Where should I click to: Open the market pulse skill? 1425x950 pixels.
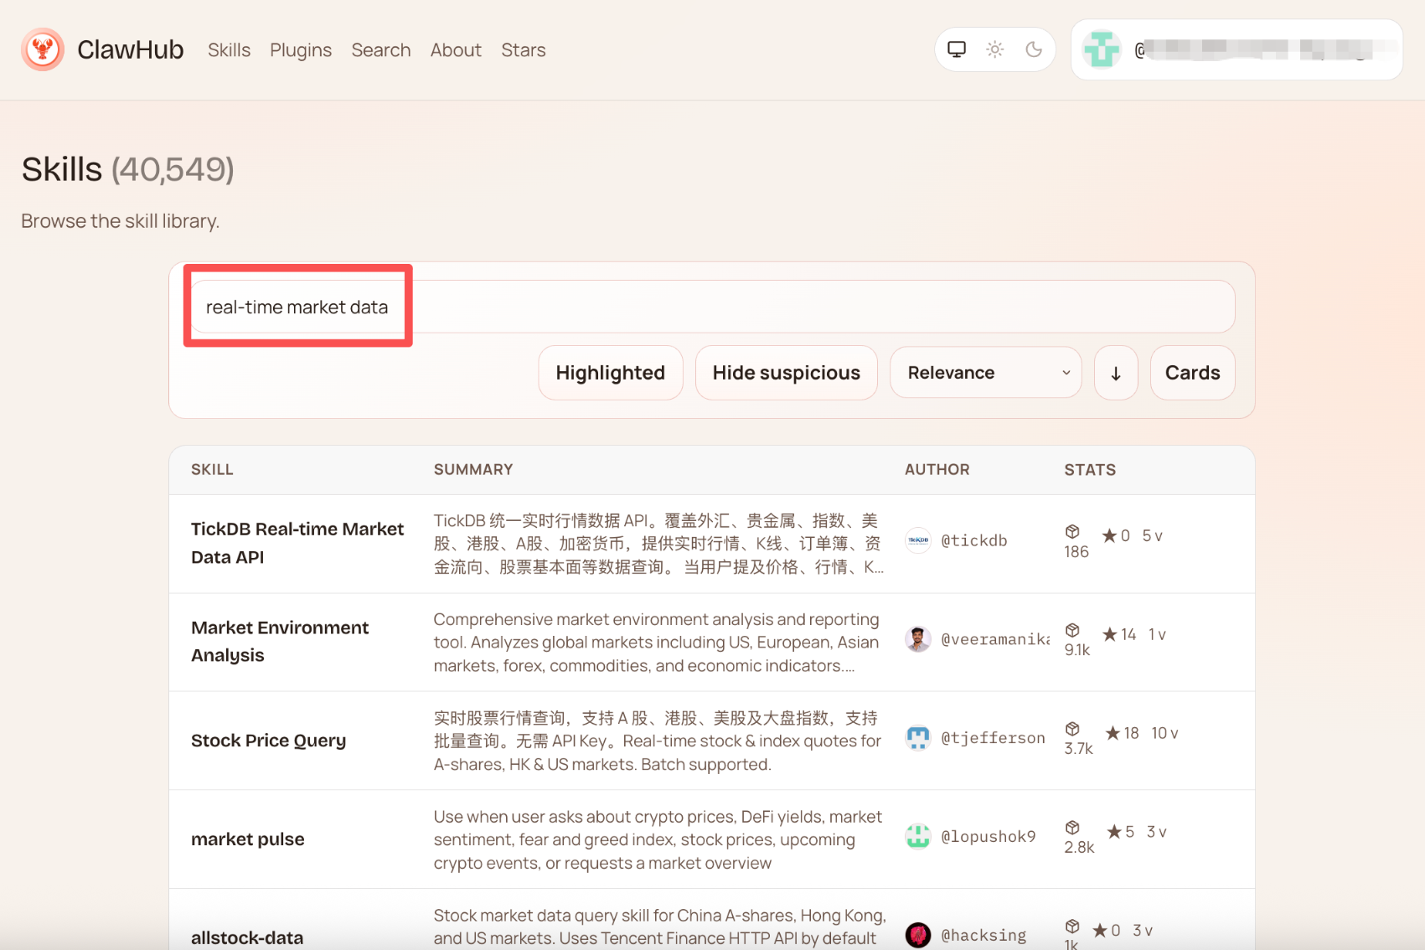248,839
